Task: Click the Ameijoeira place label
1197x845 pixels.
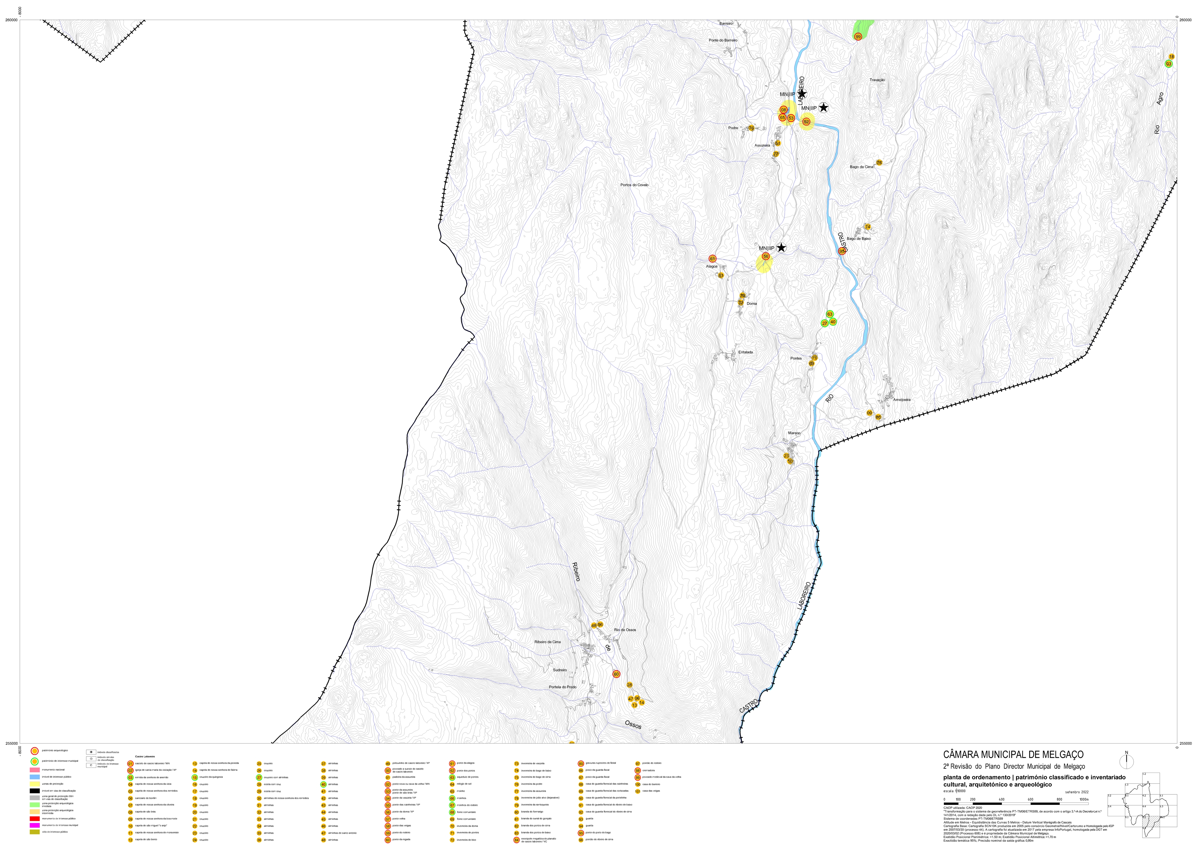Action: [902, 400]
